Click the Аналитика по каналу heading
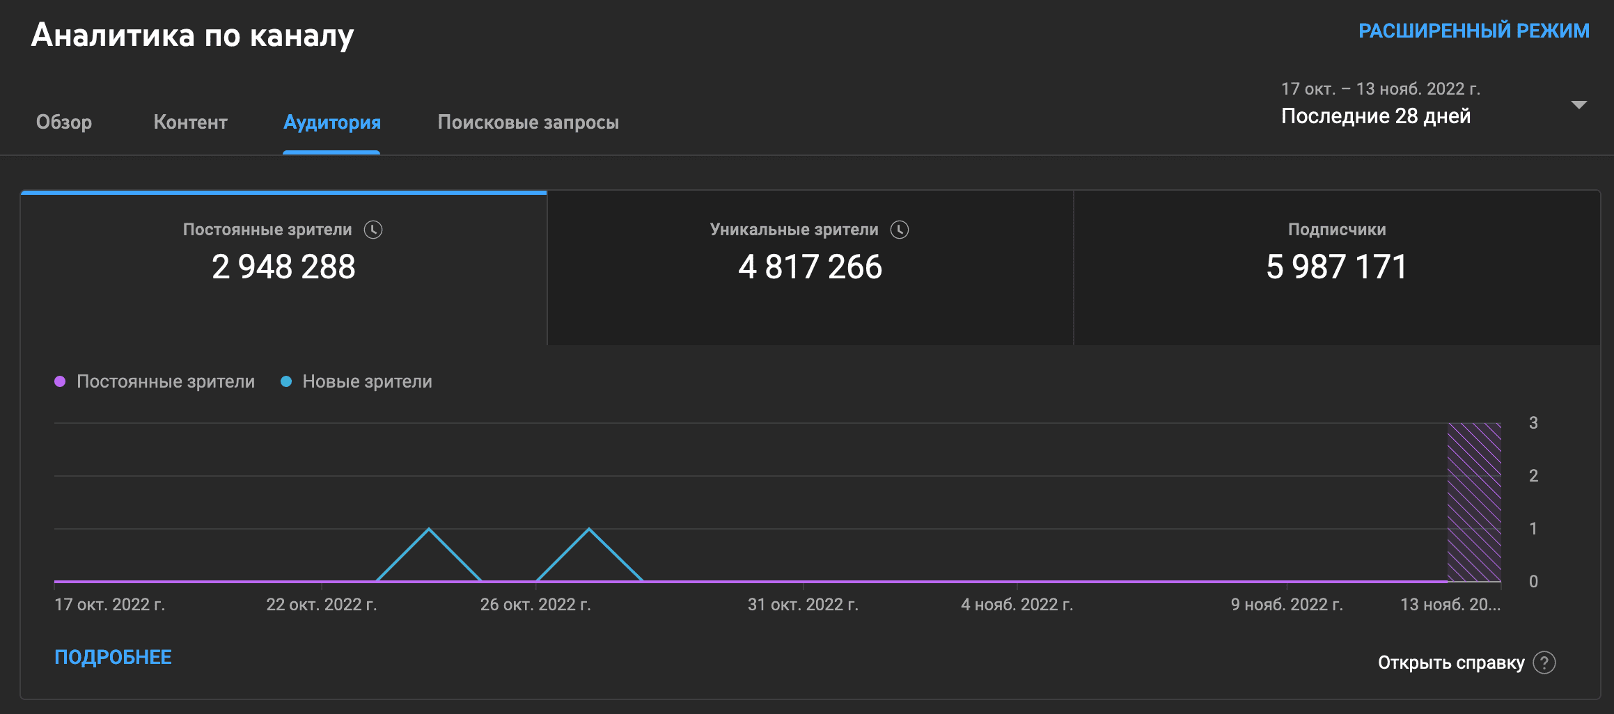Image resolution: width=1614 pixels, height=714 pixels. [192, 35]
